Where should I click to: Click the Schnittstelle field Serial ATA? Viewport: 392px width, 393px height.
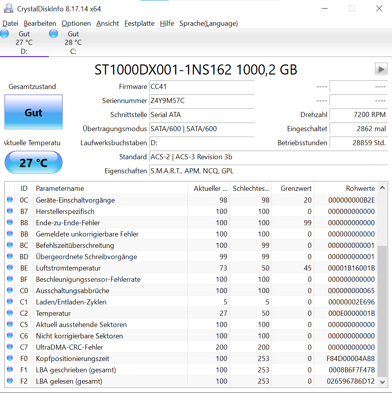tap(202, 114)
